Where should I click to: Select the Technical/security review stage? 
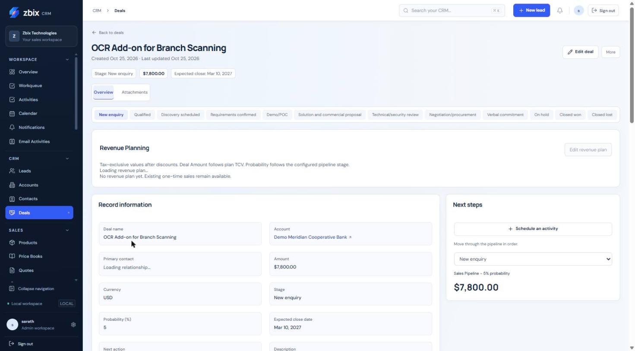pyautogui.click(x=395, y=115)
